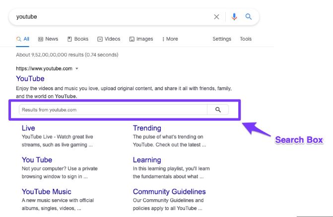Viewport: 333px width, 217px height.
Task: Switch to the Images tab
Action: click(x=141, y=39)
